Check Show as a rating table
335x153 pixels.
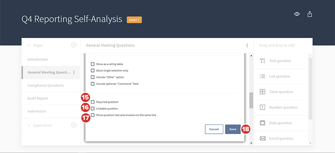click(x=93, y=64)
